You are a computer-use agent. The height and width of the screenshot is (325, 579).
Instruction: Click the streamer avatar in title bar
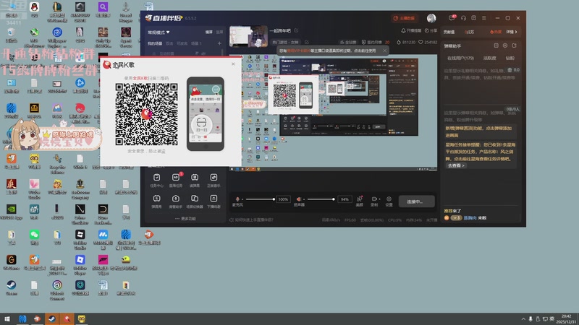coord(431,18)
